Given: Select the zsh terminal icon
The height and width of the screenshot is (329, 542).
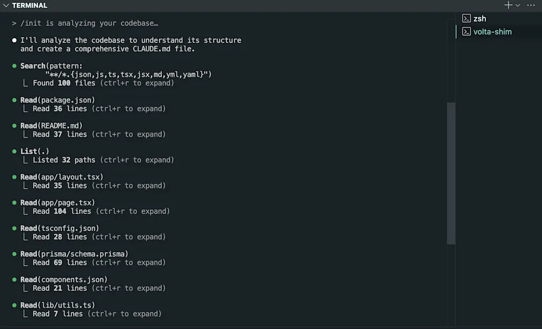Looking at the screenshot, I should point(466,19).
